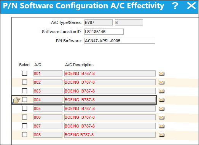Open the envelope note icon for A/C 807
Viewport: 199px width, 145px height.
162,126
